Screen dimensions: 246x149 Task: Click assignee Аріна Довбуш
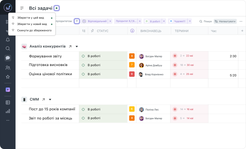point(151,65)
